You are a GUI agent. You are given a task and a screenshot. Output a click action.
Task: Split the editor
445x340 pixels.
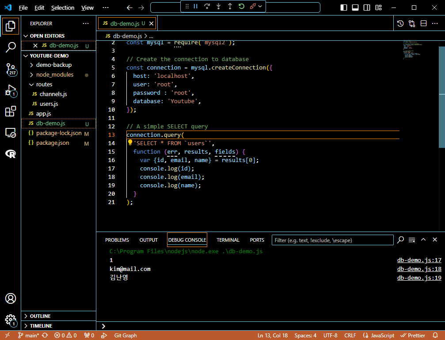point(423,23)
